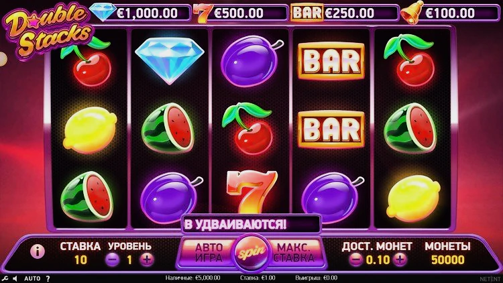Click the Double Stacks game logo
The height and width of the screenshot is (283, 503).
point(48,30)
